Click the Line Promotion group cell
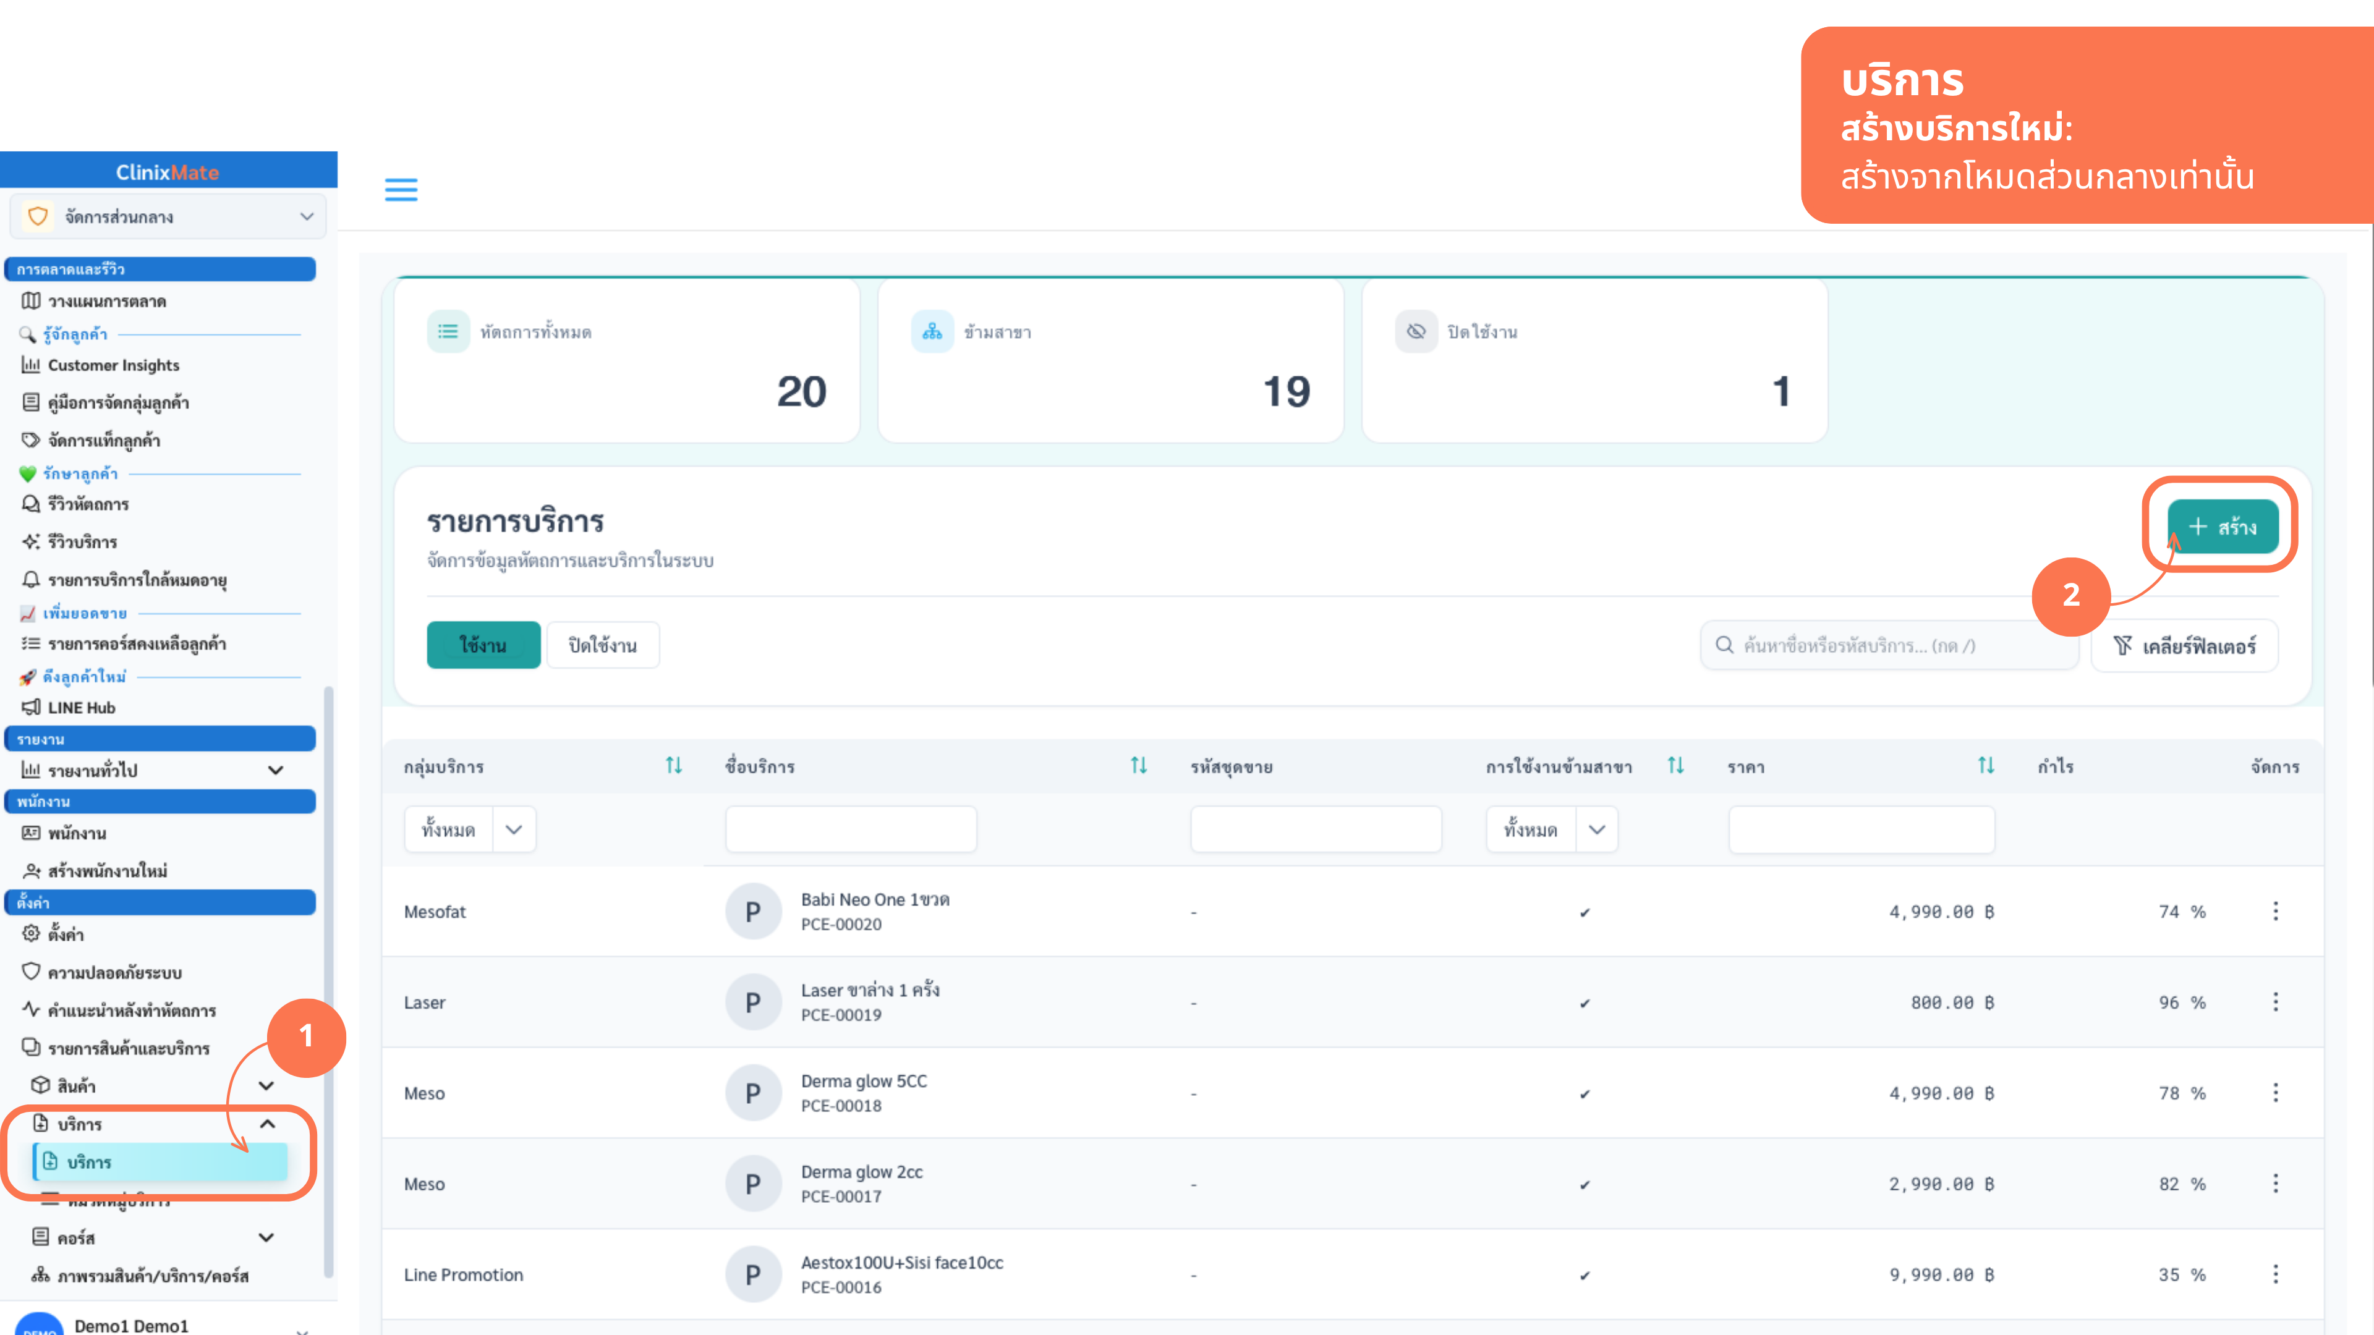Screen dimensions: 2374x1335 [462, 1274]
